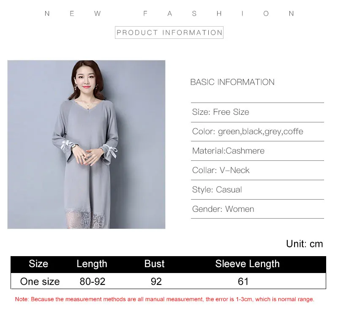338x311 pixels.
Task: Click the red measurement error note
Action: click(164, 299)
